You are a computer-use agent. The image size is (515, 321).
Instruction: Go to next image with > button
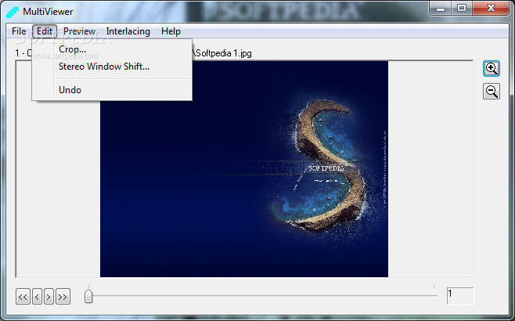(x=49, y=297)
